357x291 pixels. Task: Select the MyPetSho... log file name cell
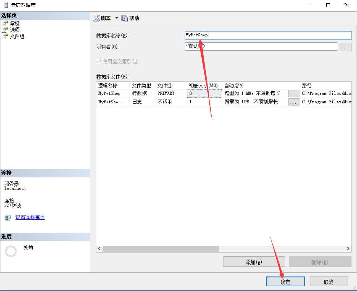pos(113,102)
